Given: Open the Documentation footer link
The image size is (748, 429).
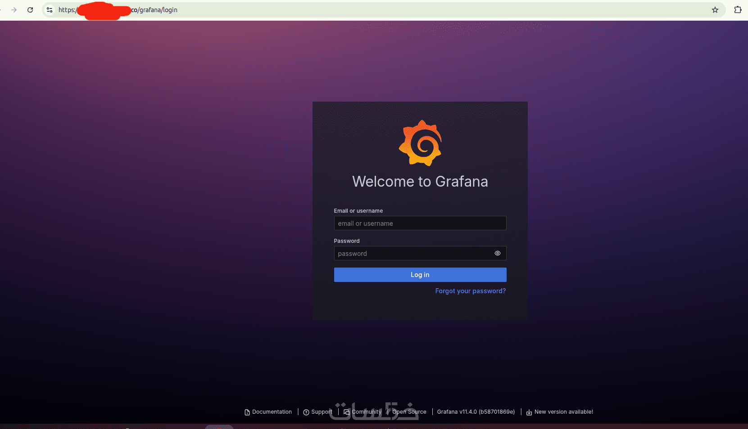Looking at the screenshot, I should (x=268, y=412).
